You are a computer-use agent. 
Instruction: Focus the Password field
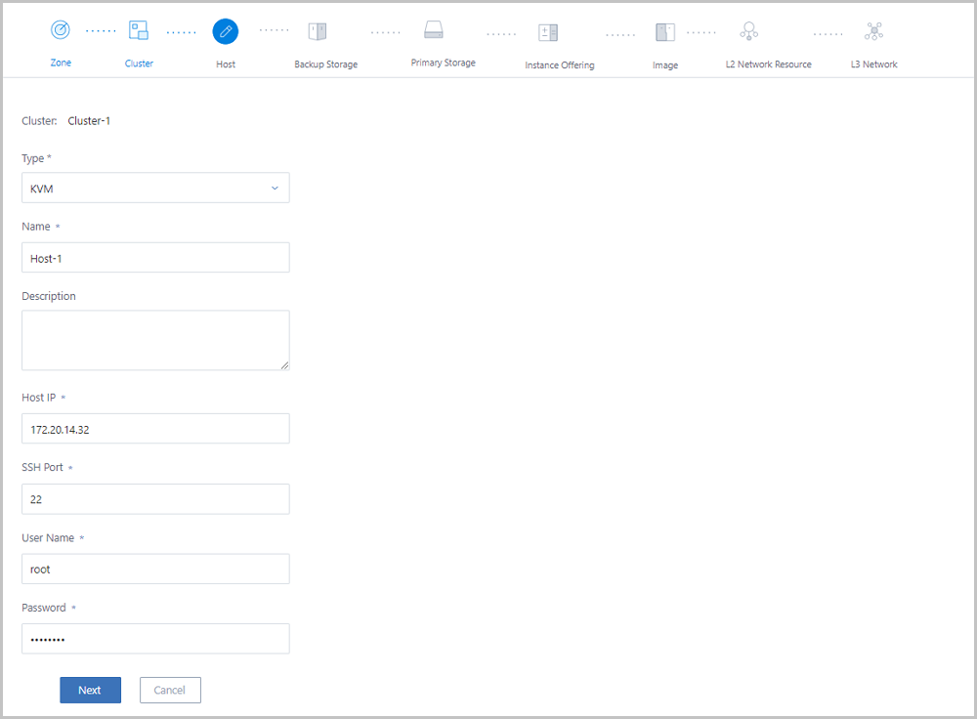tap(155, 639)
